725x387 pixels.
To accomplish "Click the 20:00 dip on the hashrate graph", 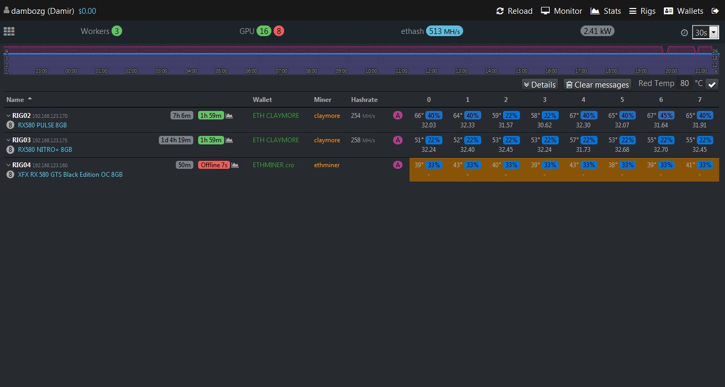I will click(665, 51).
